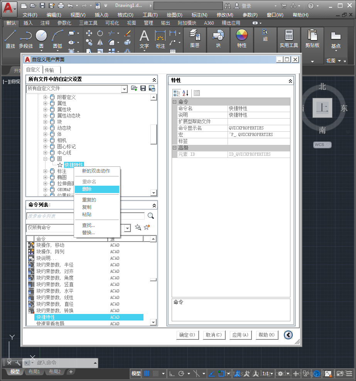Open the 所有自定义文件 dropdown

tap(124, 89)
